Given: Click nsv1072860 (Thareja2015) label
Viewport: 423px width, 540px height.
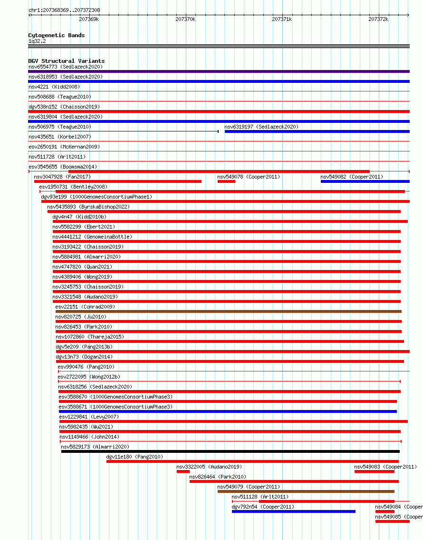Looking at the screenshot, I should point(90,337).
